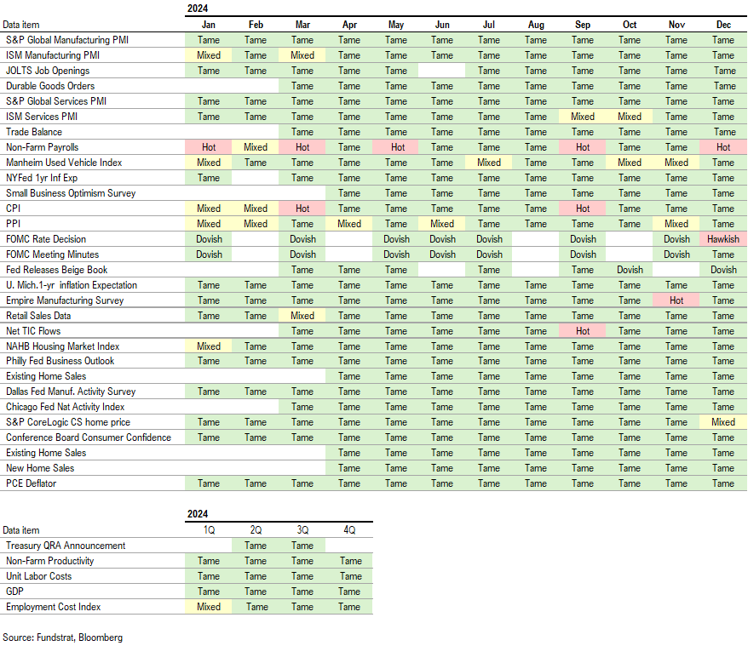The image size is (748, 646).
Task: Select the Mixed PPI cell for November
Action: click(676, 224)
